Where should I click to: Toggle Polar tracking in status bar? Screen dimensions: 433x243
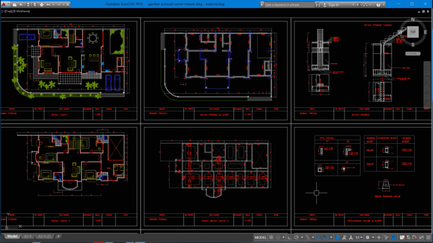(296, 237)
